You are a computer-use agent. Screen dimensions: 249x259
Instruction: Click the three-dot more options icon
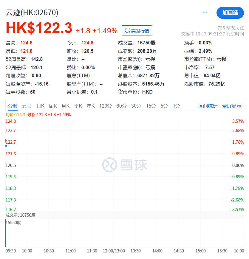point(205,12)
